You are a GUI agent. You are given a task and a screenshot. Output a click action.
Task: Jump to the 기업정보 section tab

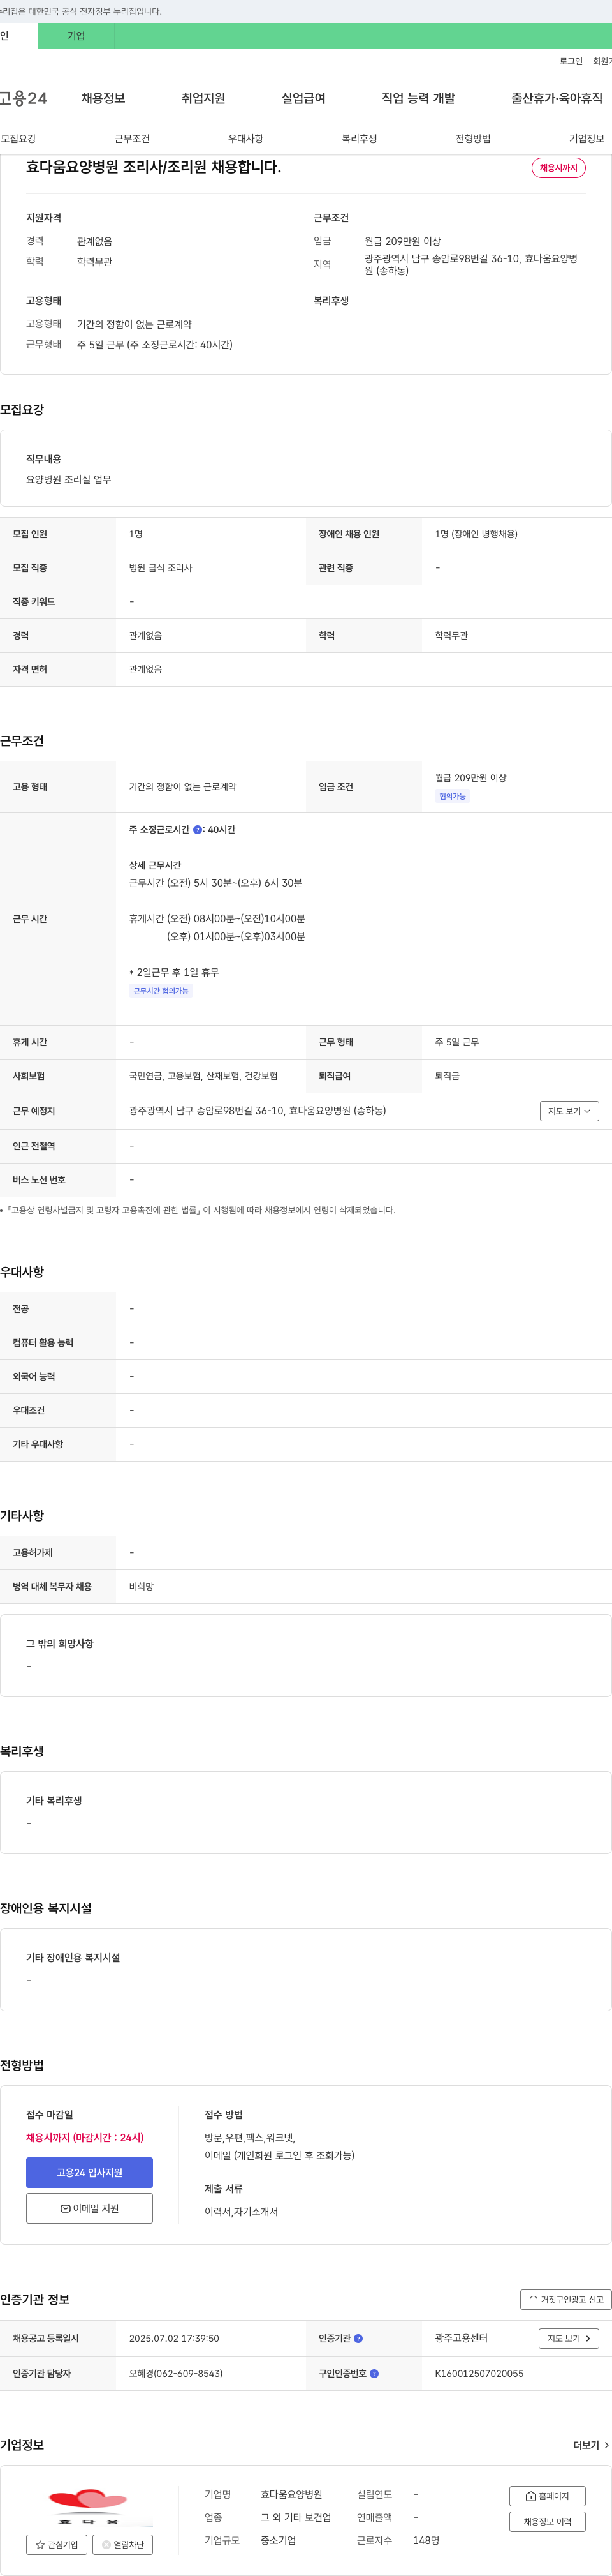tap(587, 139)
